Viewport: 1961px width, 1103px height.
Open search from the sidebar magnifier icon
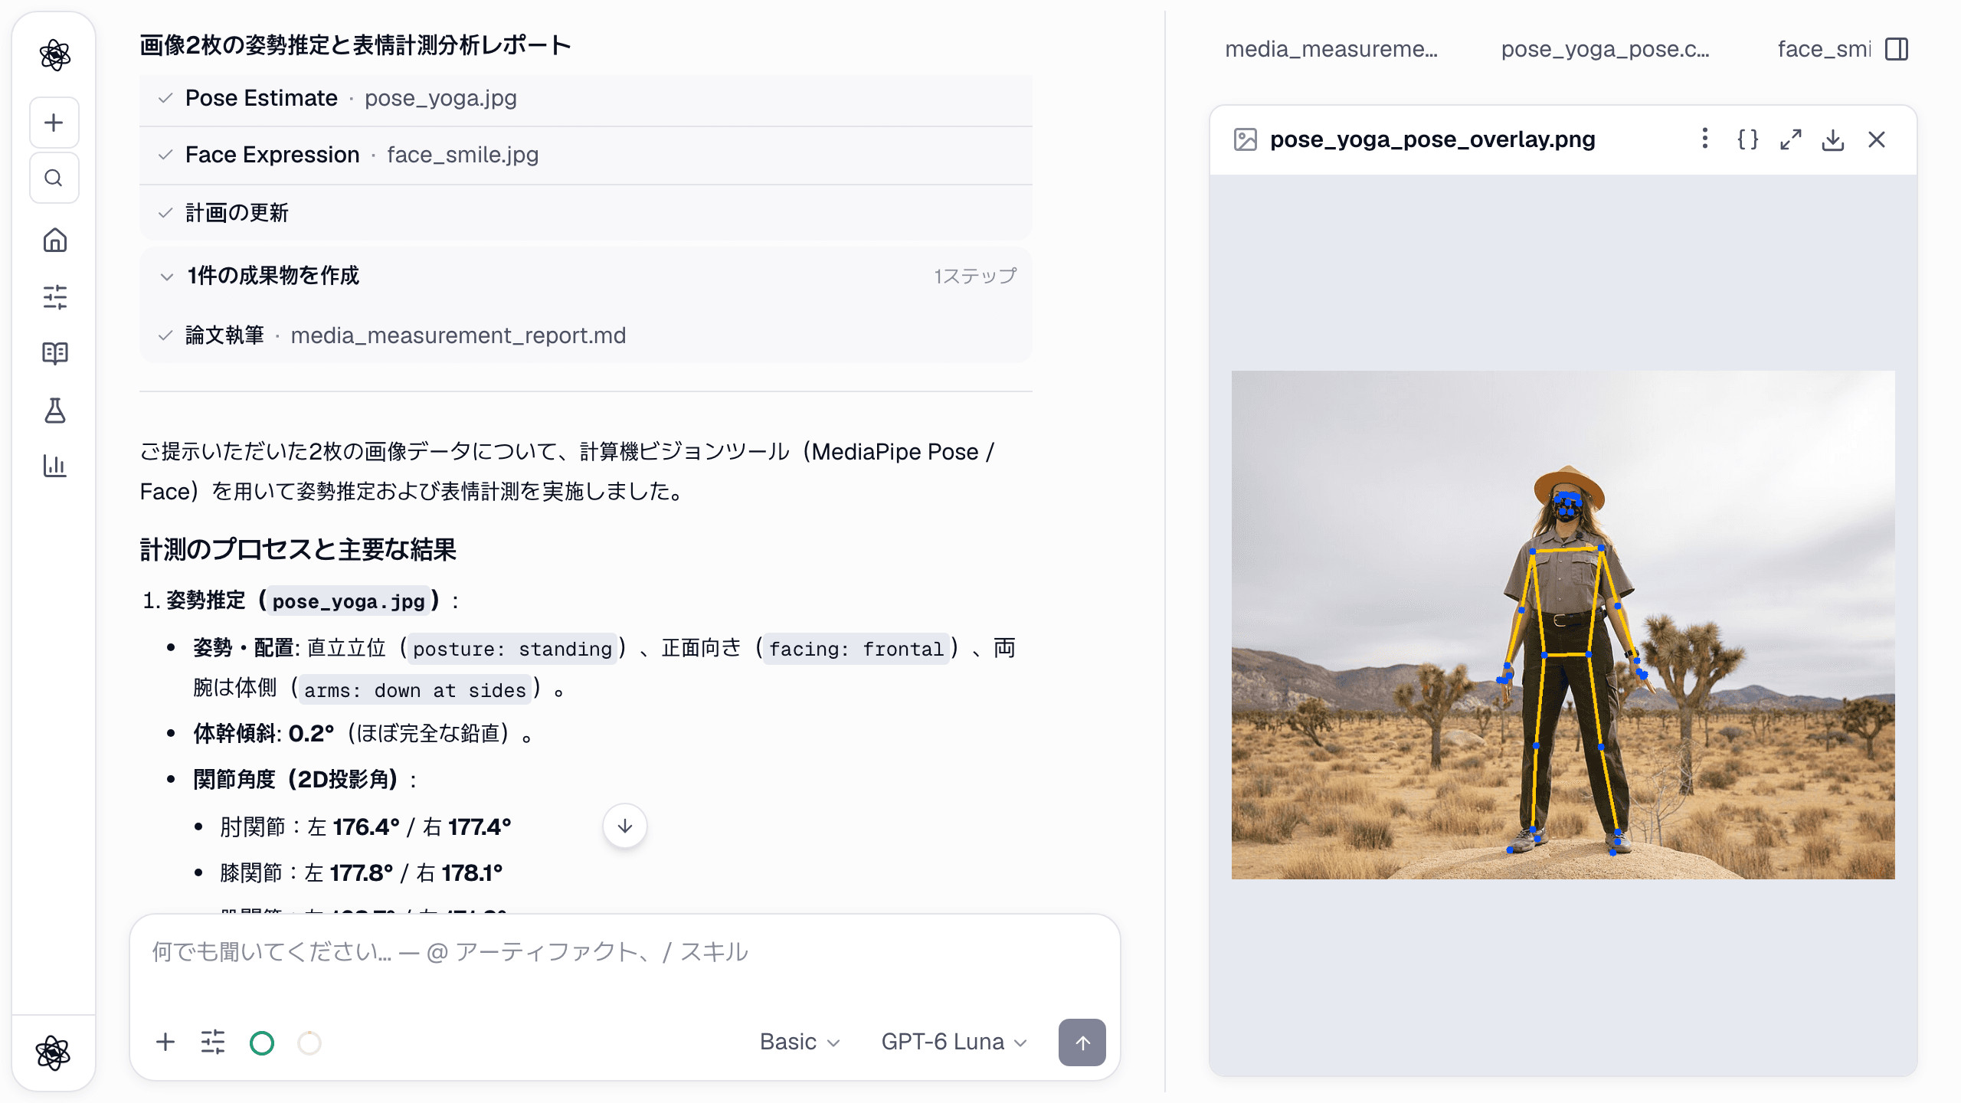54,178
